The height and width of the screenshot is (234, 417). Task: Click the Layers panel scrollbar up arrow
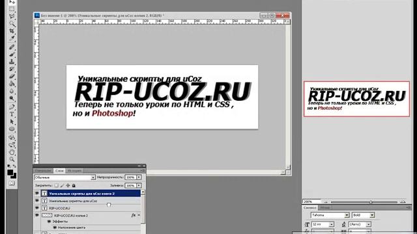[143, 192]
